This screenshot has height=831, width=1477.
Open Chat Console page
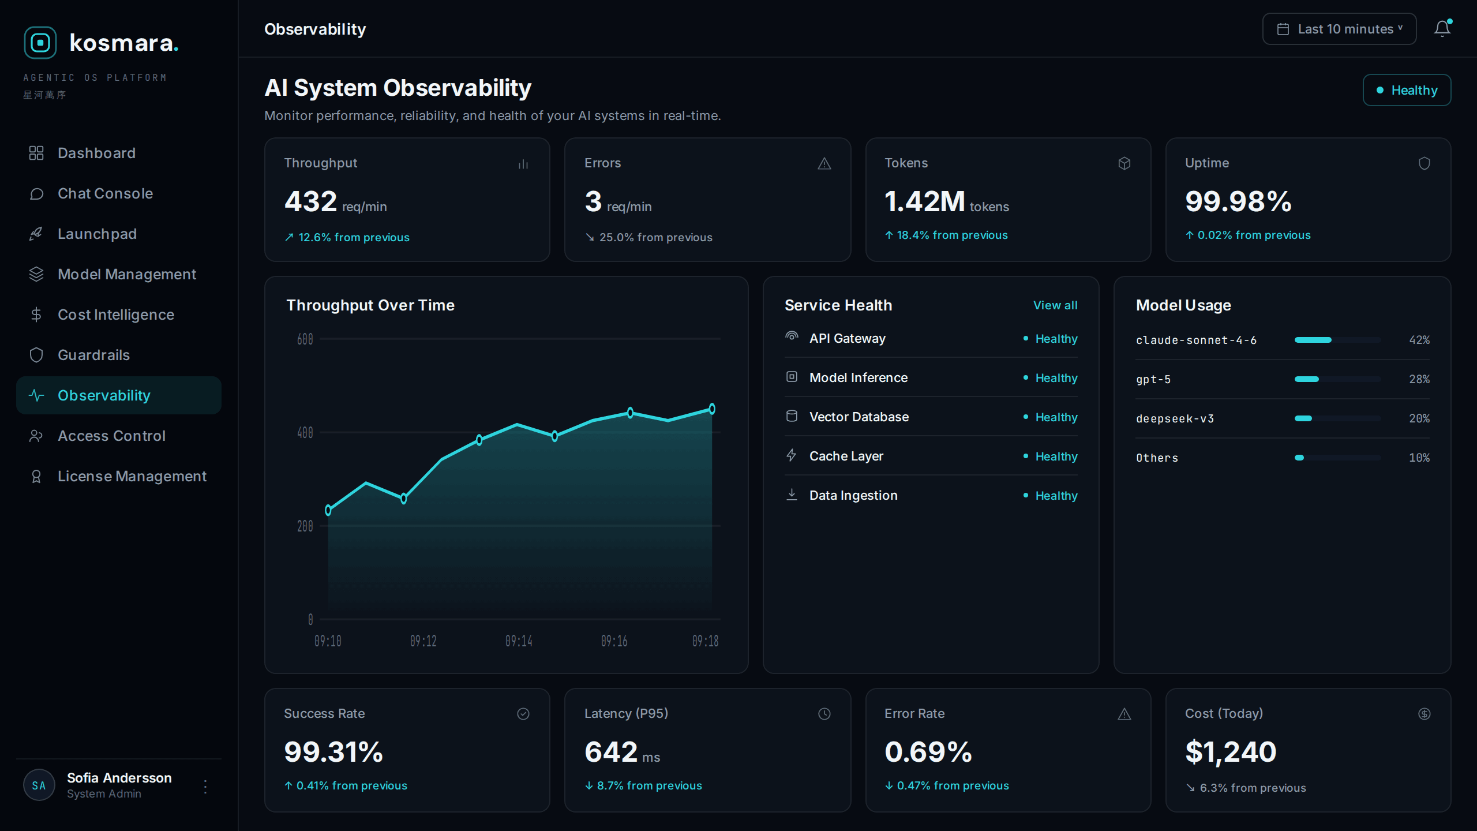pos(119,193)
